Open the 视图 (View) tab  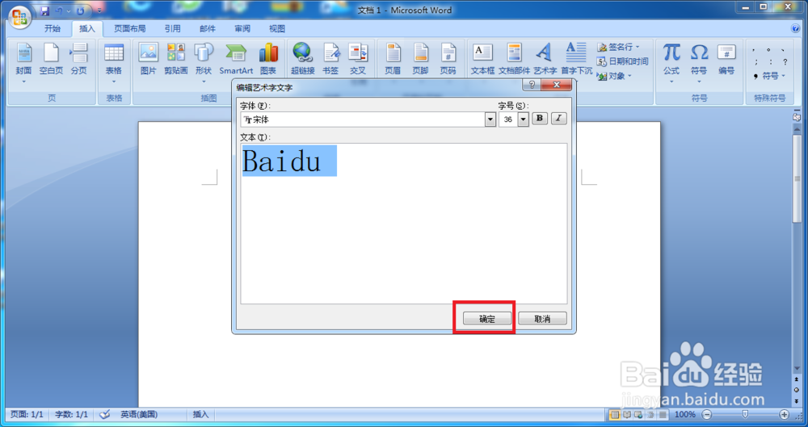pyautogui.click(x=276, y=29)
